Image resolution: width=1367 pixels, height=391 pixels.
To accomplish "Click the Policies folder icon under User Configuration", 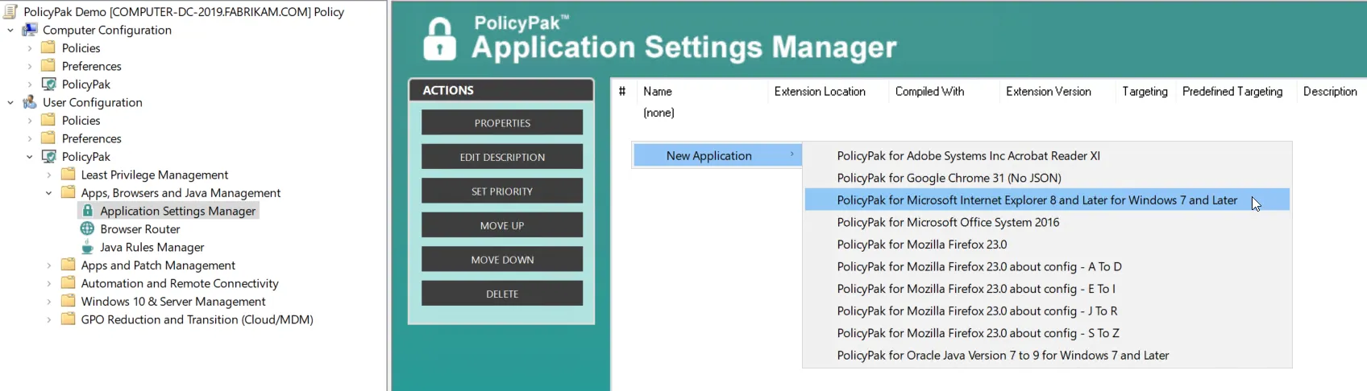I will pyautogui.click(x=49, y=120).
